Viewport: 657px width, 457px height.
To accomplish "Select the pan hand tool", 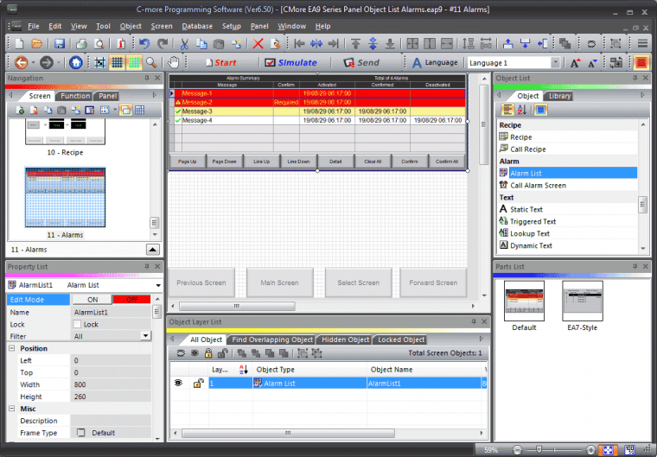I will (x=173, y=62).
